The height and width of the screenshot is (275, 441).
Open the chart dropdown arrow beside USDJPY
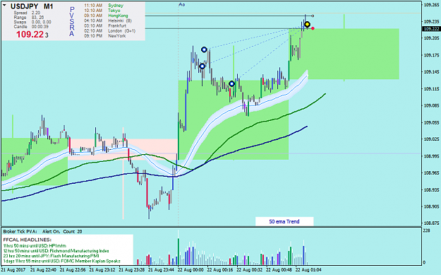(x=4, y=5)
